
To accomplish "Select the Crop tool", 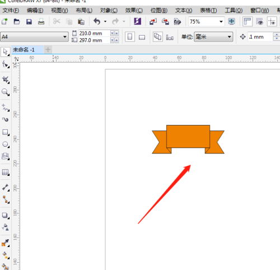I will click(6, 80).
